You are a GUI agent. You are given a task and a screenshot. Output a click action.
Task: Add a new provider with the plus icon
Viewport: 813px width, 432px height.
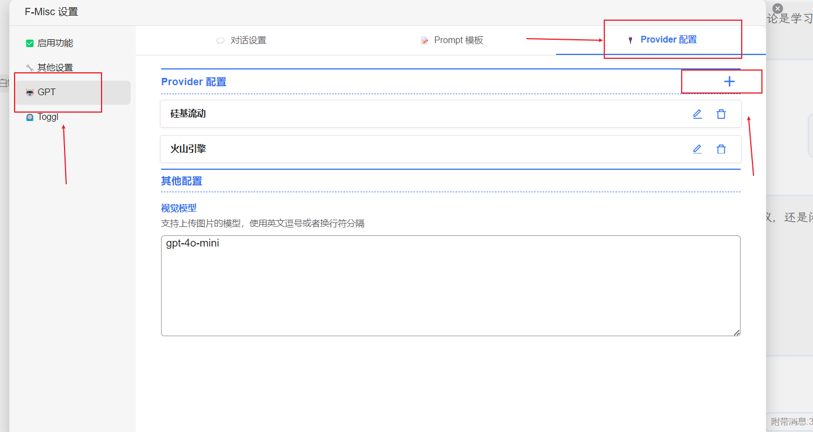[x=729, y=82]
